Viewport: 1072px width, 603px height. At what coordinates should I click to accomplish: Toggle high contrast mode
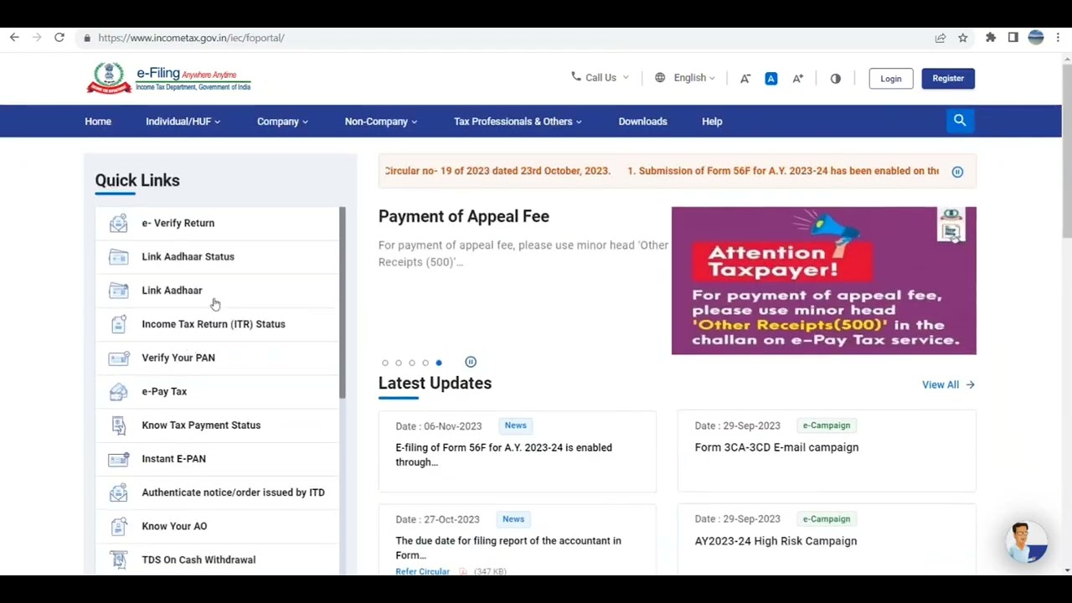(836, 78)
